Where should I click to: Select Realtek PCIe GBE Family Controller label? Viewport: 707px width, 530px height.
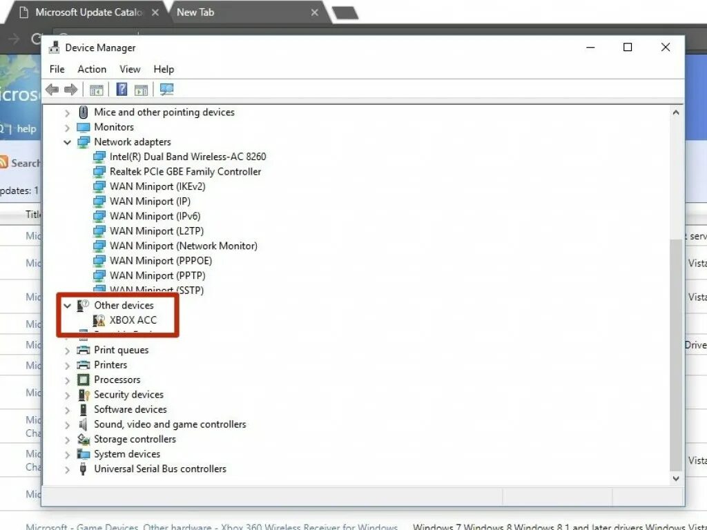(185, 172)
